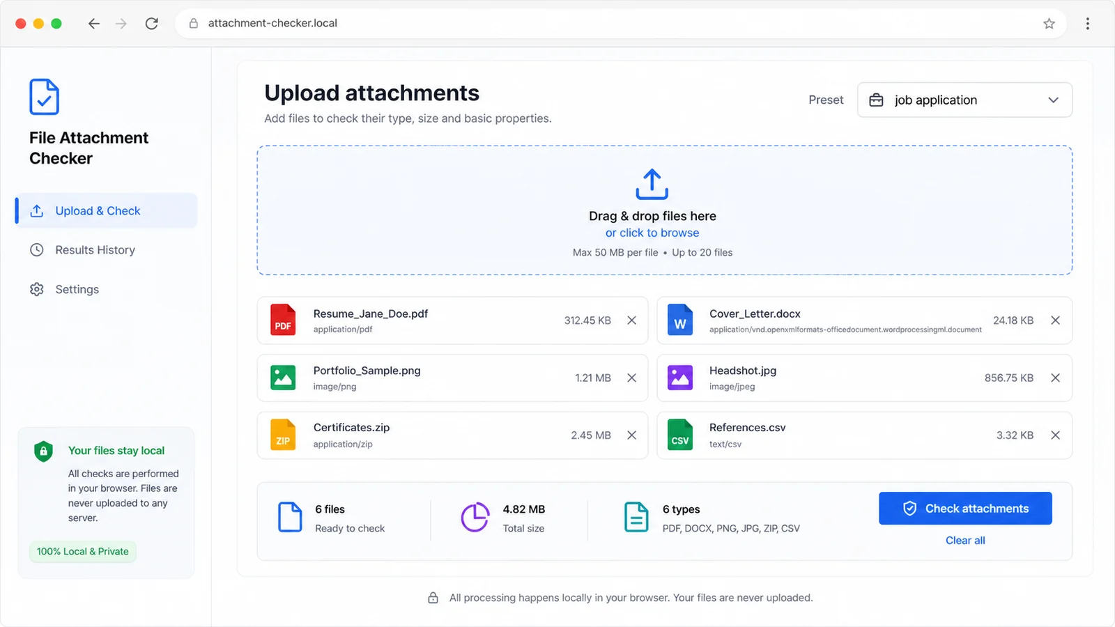Open the browser three-dot menu
This screenshot has width=1115, height=627.
tap(1087, 24)
